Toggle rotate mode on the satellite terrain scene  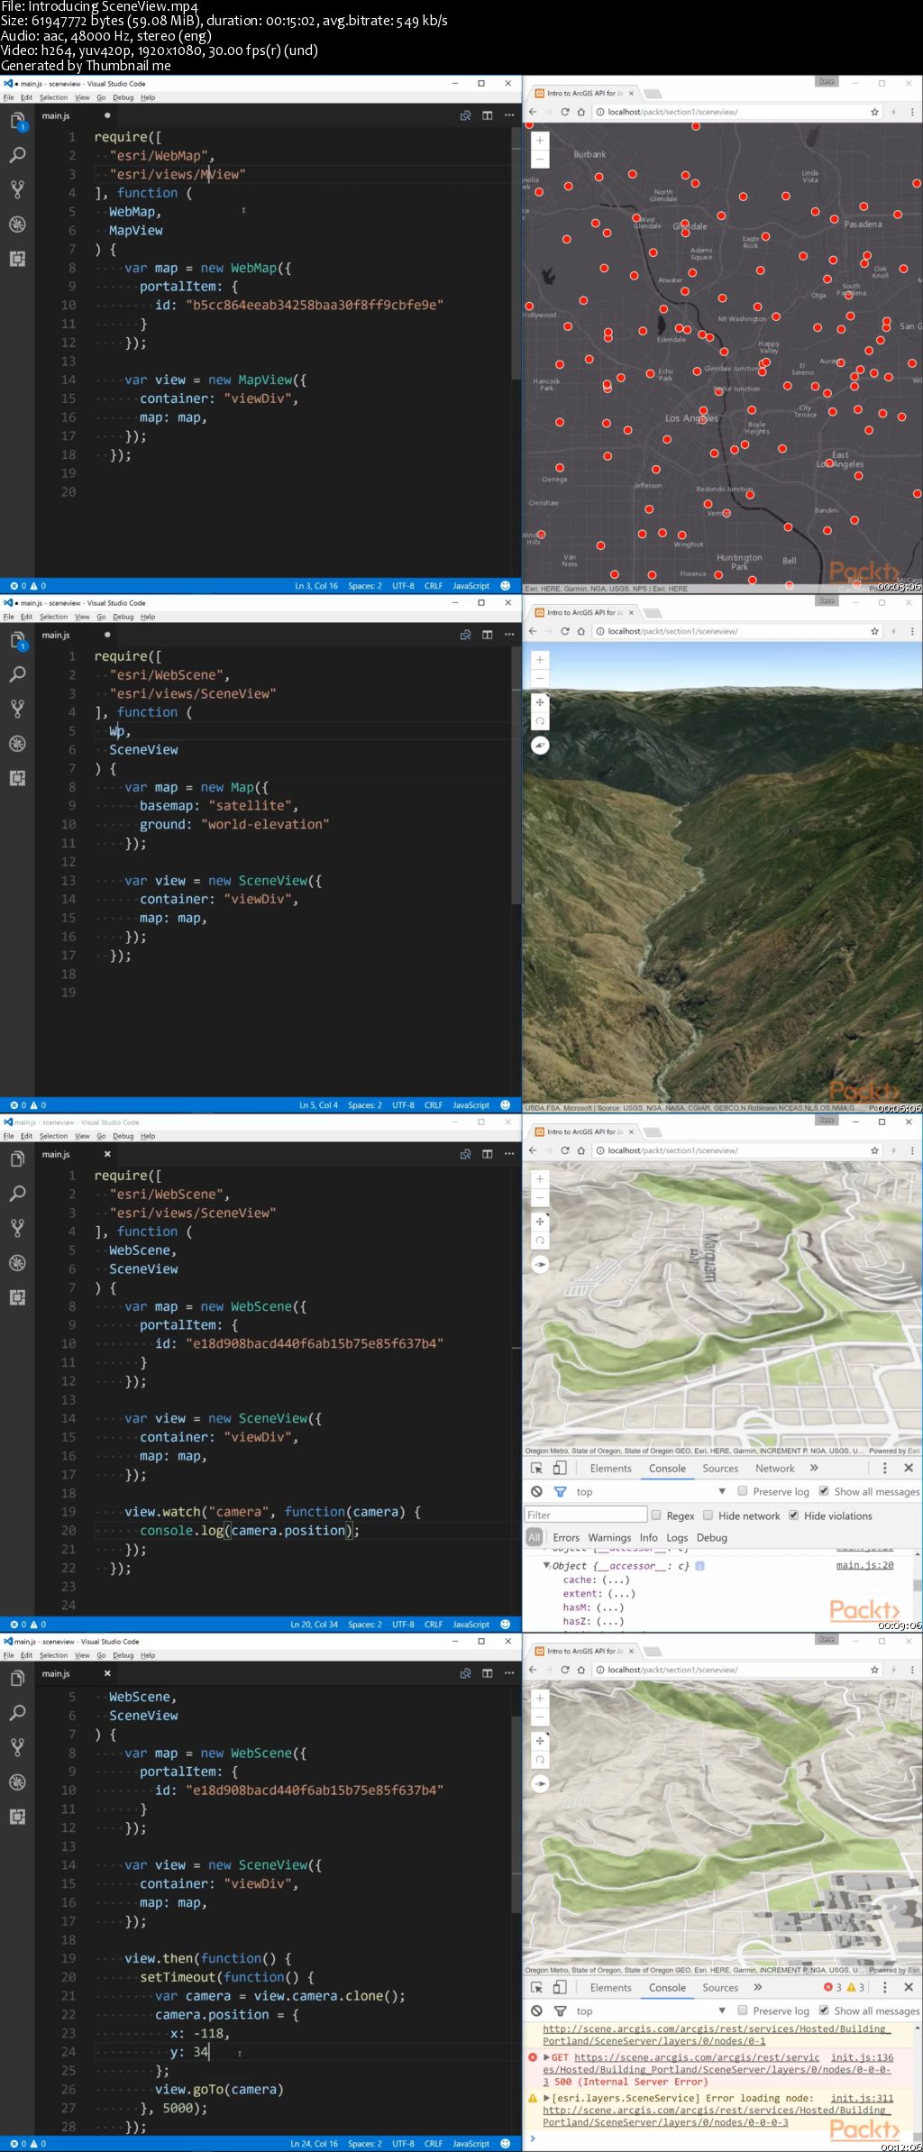[x=540, y=721]
